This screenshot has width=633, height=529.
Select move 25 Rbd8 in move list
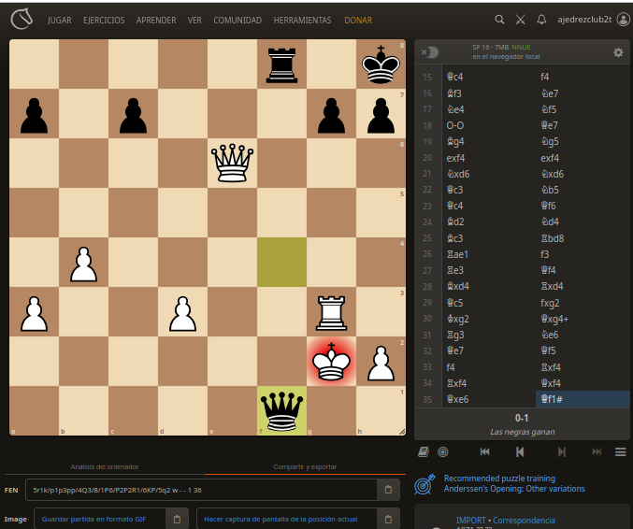click(x=583, y=238)
